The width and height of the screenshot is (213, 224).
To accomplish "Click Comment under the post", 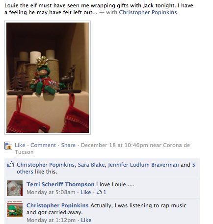I will 43,145.
